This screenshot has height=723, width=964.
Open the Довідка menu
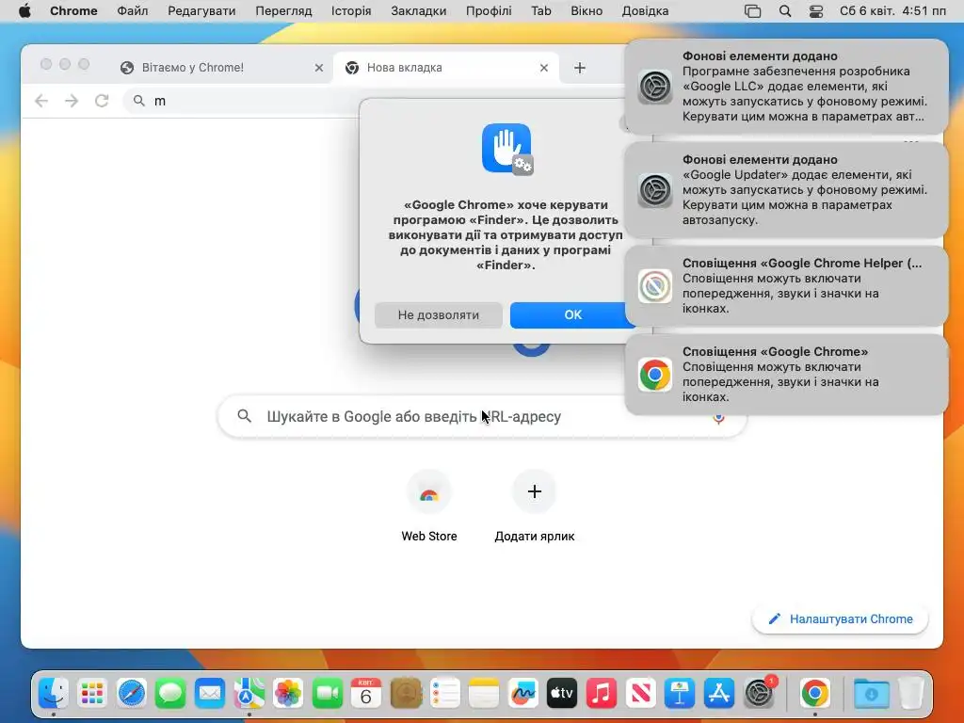tap(645, 11)
